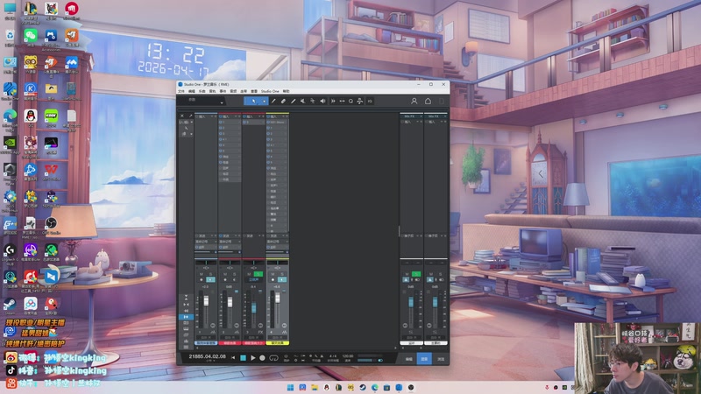Select the Mute tool
The width and height of the screenshot is (701, 394).
pyautogui.click(x=302, y=101)
